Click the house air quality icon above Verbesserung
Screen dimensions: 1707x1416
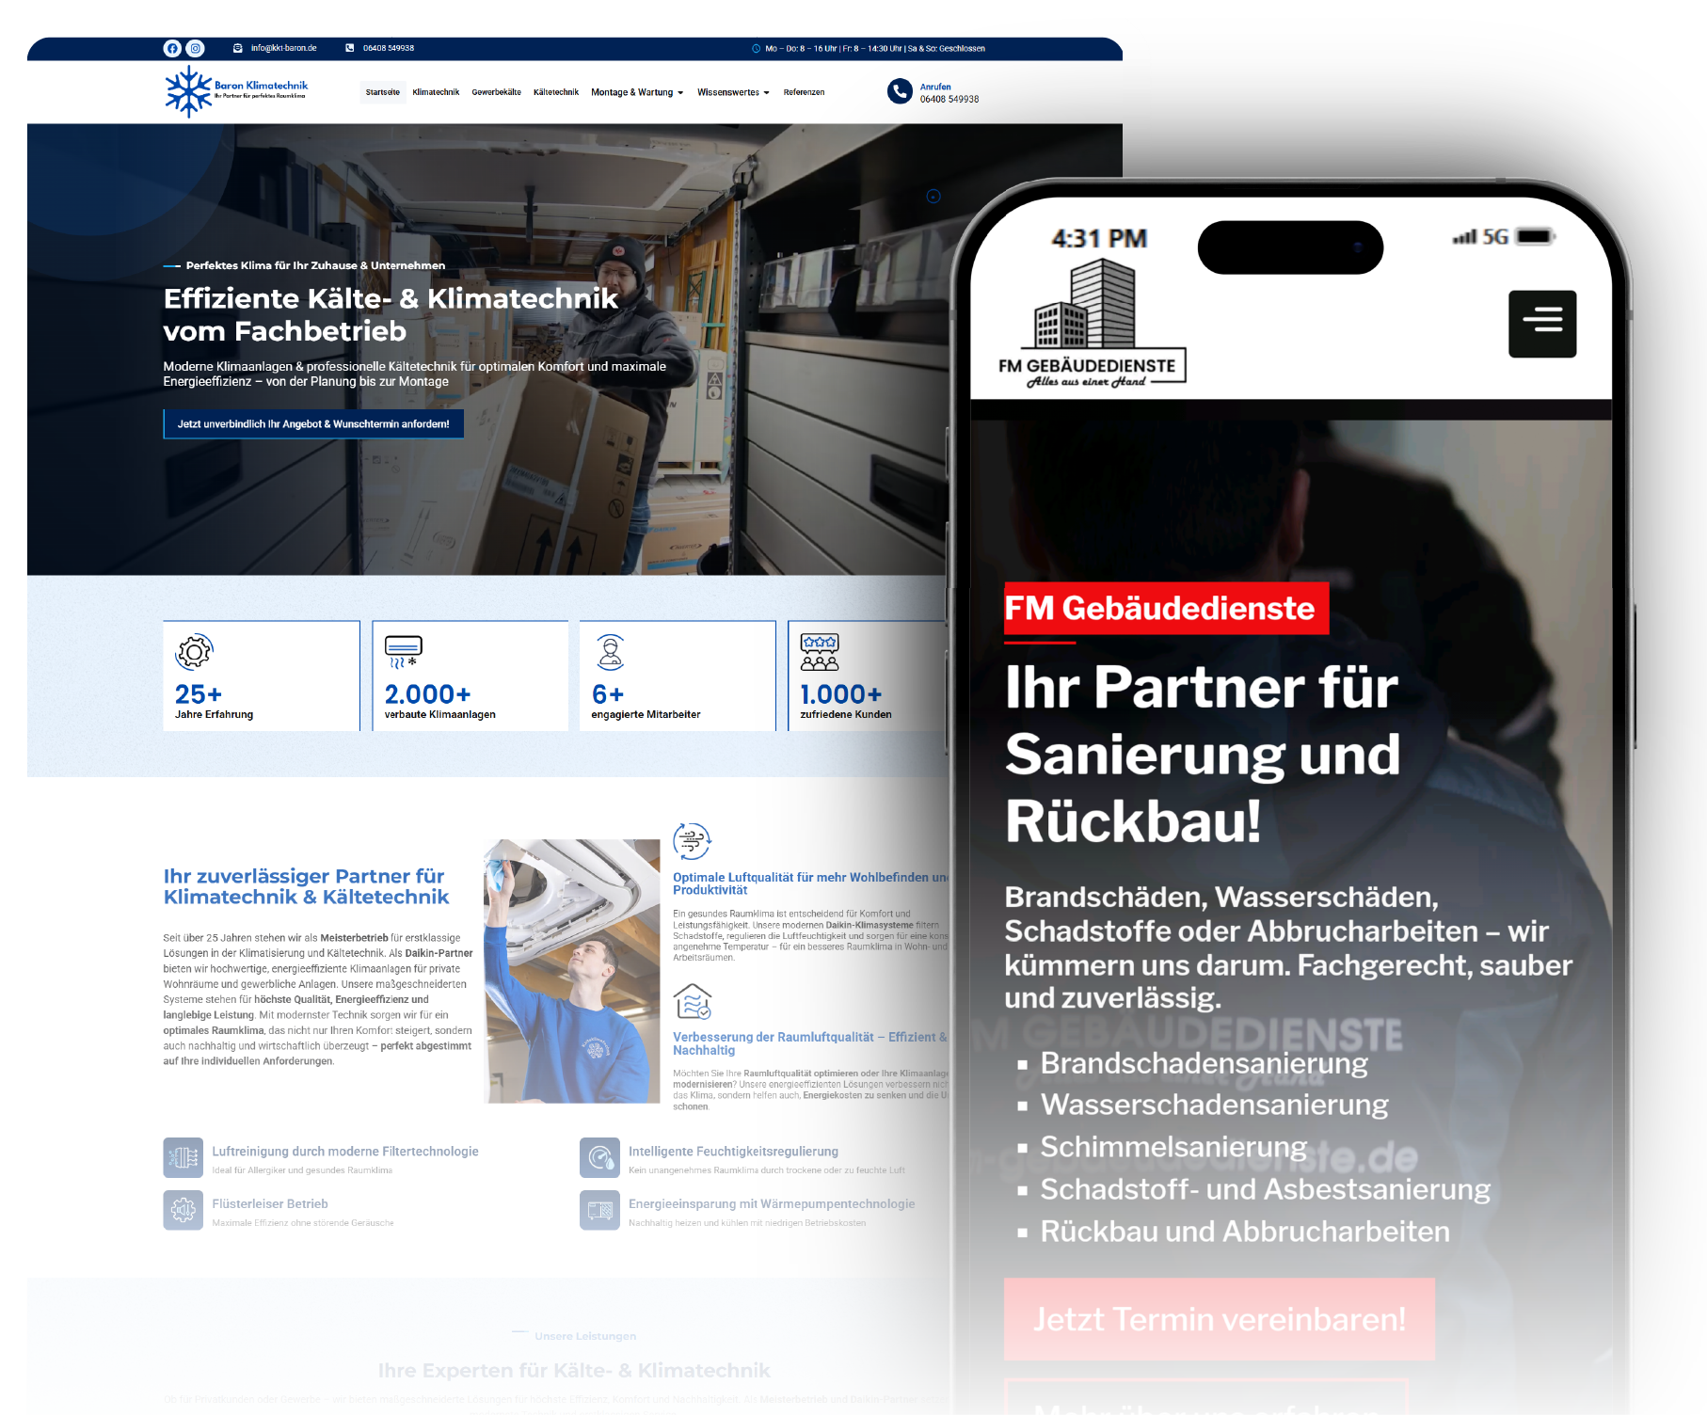point(693,1001)
